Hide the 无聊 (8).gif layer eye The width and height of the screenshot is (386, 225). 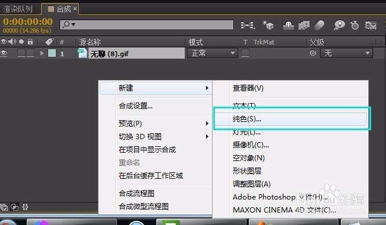(x=4, y=53)
